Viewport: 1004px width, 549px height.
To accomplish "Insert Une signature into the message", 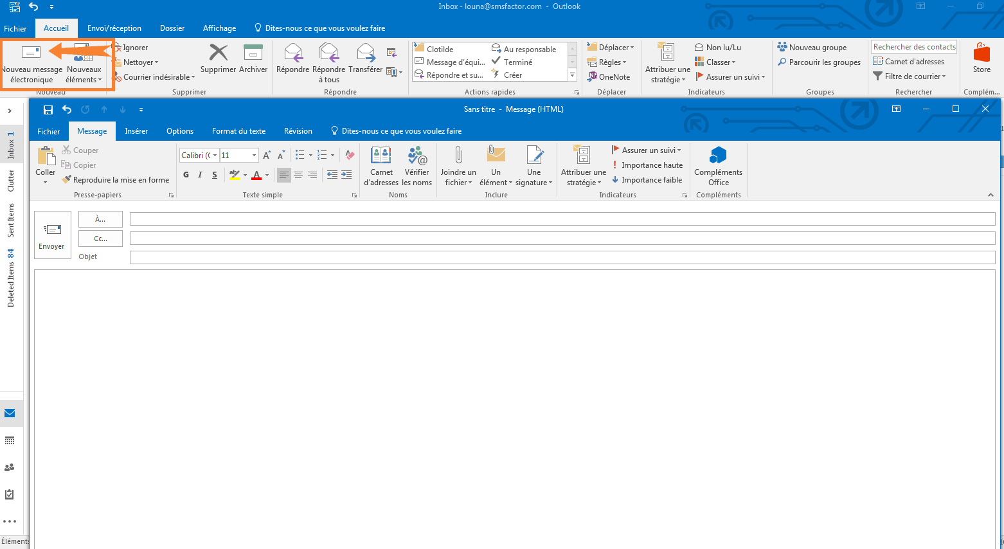I will [534, 165].
